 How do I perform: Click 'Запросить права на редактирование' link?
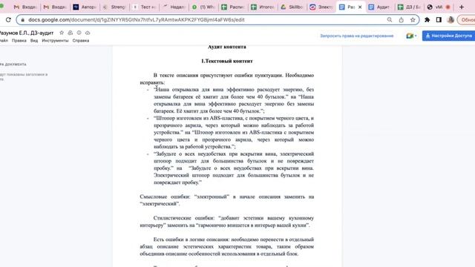(x=357, y=36)
